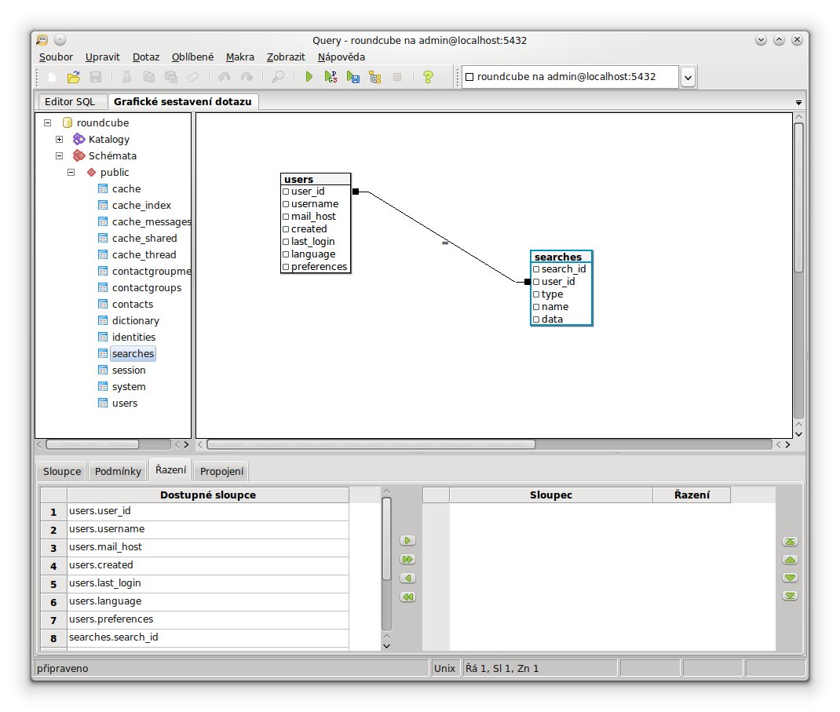Screen dimensions: 840x712
Task: Switch to the Propojení tab
Action: point(221,472)
